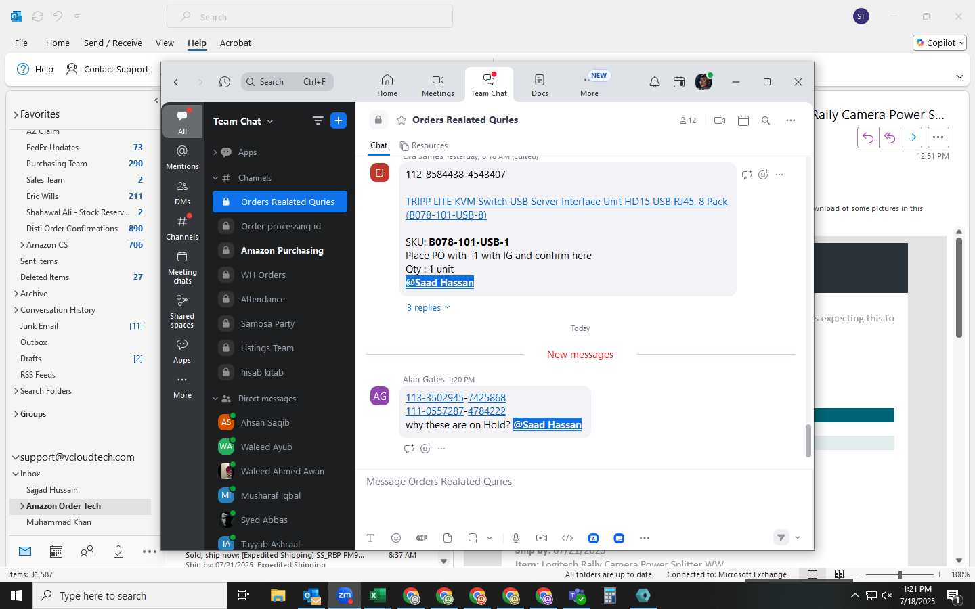The image size is (975, 609).
Task: Open Samosa Party channel
Action: point(280,323)
